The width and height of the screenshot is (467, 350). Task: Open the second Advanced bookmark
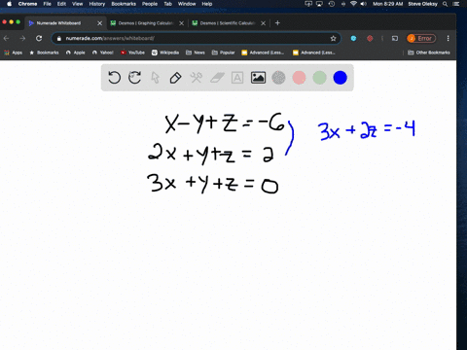click(x=314, y=52)
